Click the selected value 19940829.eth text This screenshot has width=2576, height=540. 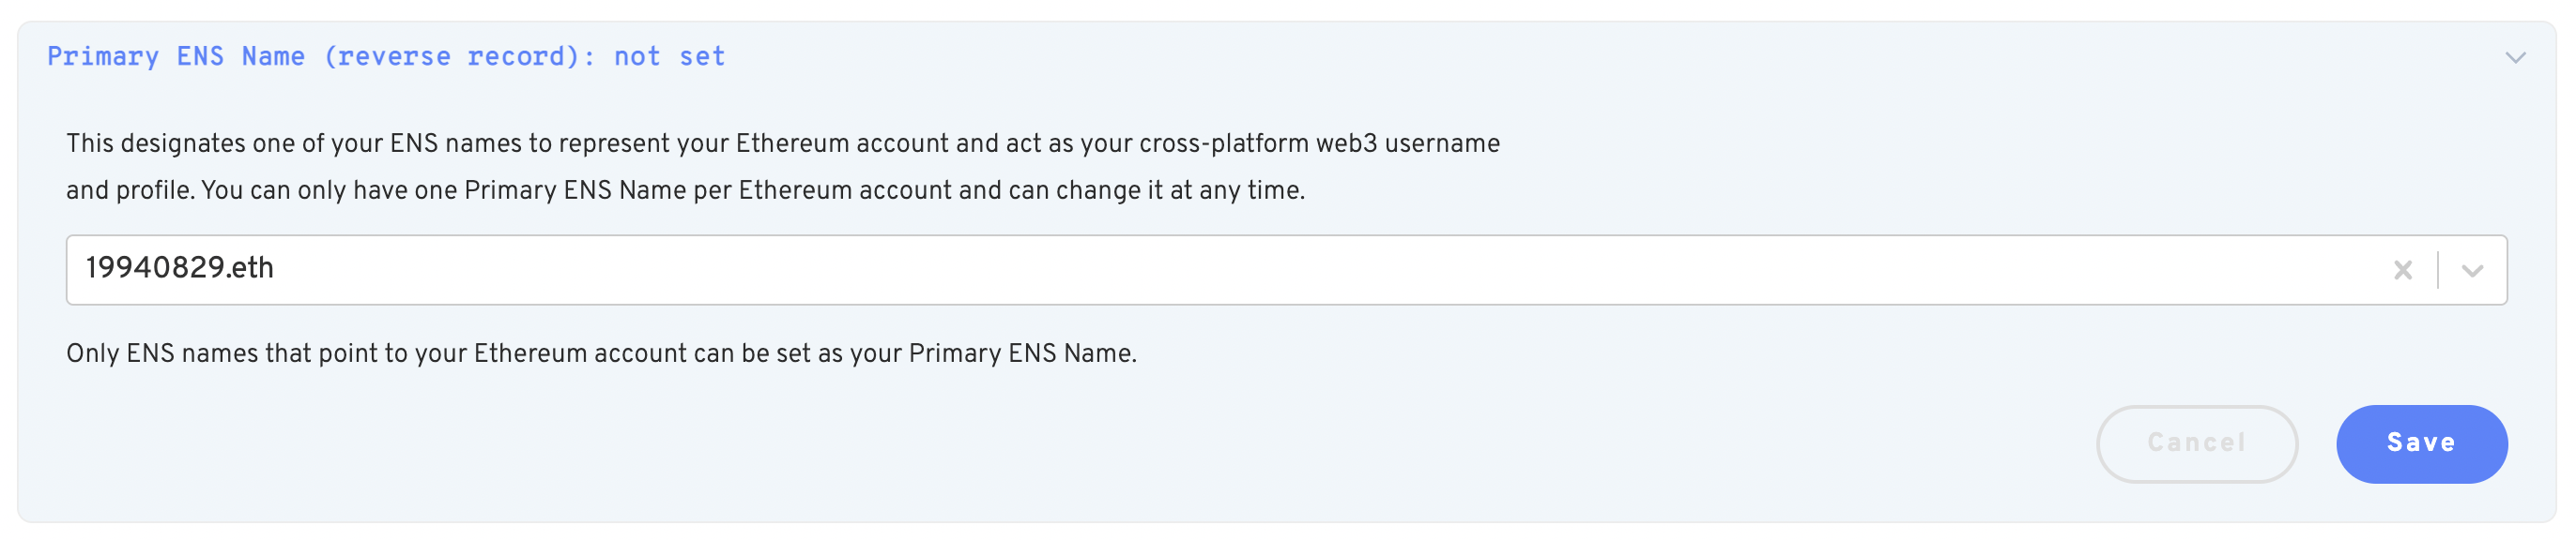[180, 268]
